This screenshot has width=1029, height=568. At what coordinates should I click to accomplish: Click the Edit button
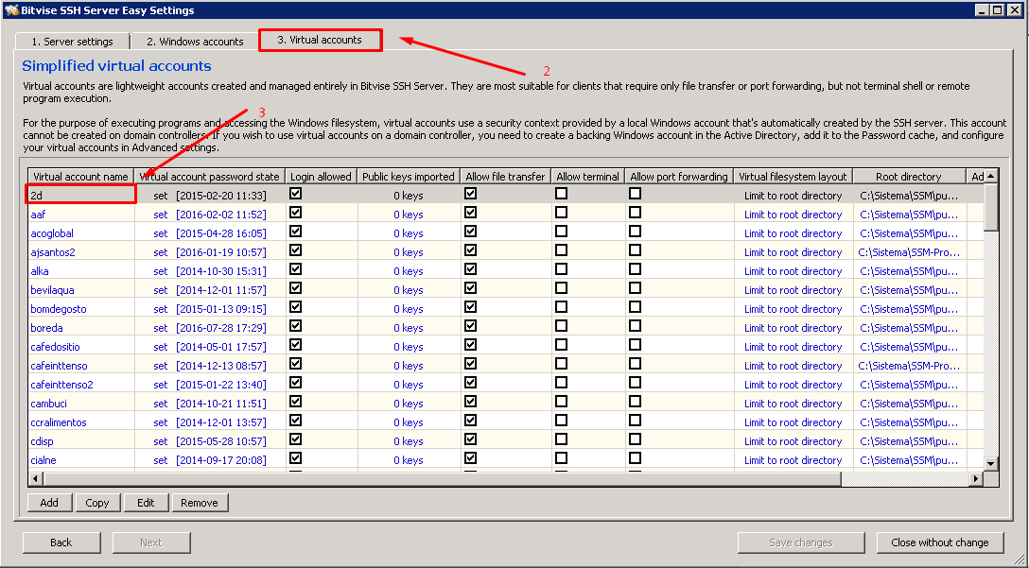[x=146, y=503]
